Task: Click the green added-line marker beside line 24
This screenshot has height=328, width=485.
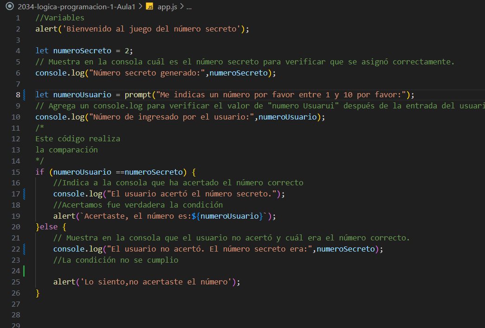Action: coord(24,271)
